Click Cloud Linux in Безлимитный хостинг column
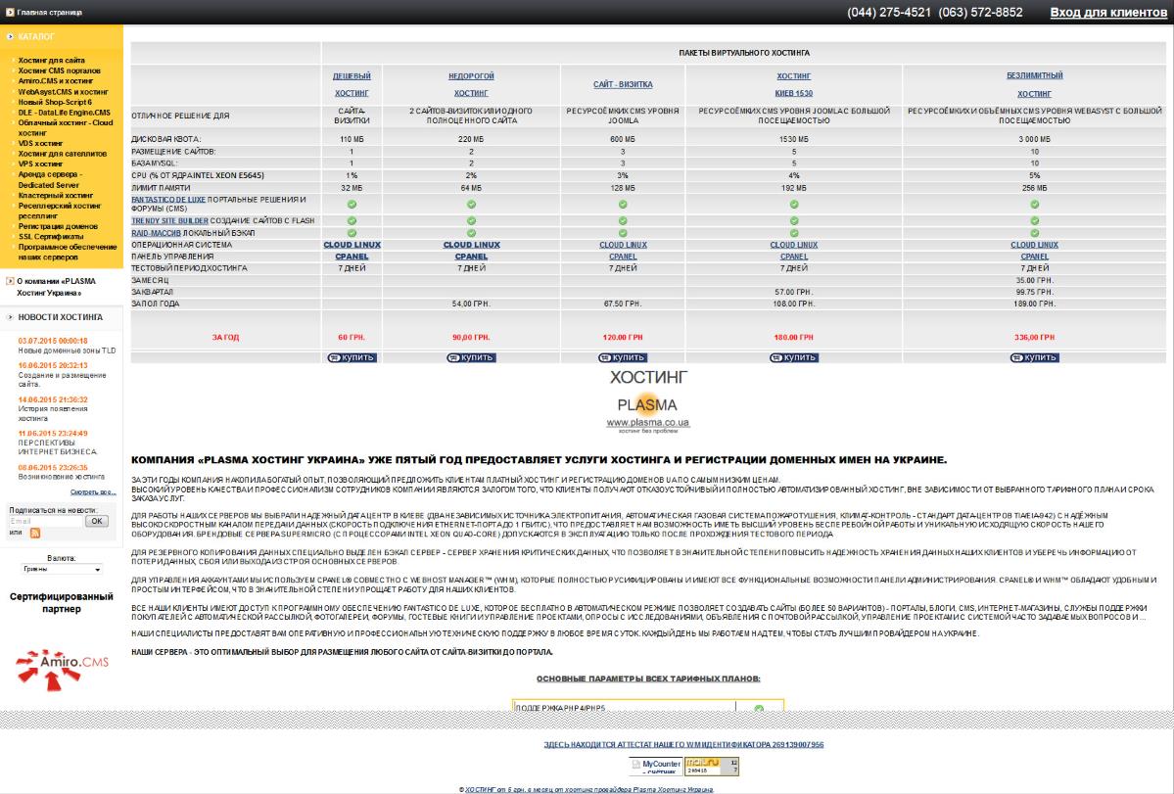 click(1034, 245)
